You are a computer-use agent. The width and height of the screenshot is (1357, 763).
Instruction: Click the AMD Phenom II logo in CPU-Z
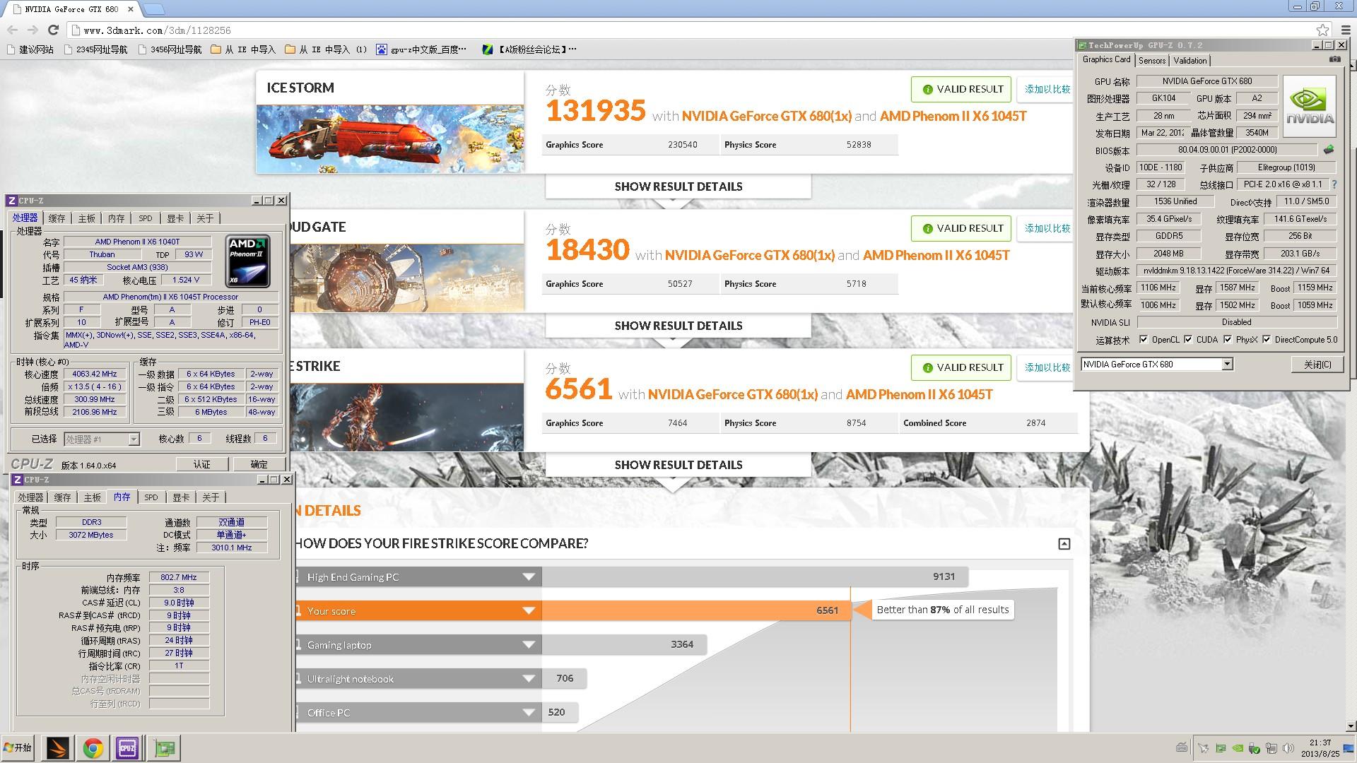click(248, 261)
